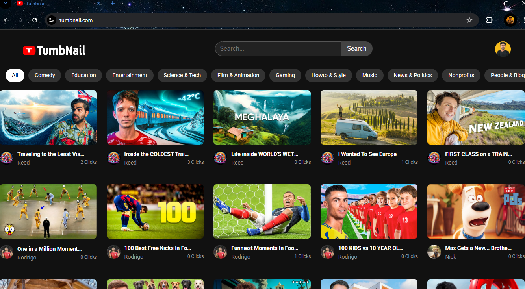Open the Funniest Moments football thumbnail
Viewport: 525px width, 289px height.
tap(262, 211)
